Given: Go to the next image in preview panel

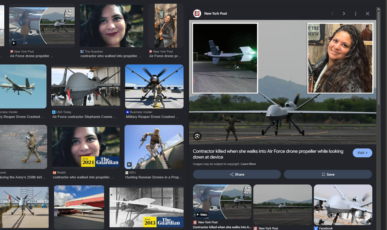Looking at the screenshot, I should (344, 13).
